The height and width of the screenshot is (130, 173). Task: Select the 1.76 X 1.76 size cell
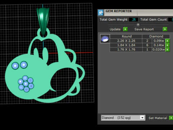pos(126,49)
